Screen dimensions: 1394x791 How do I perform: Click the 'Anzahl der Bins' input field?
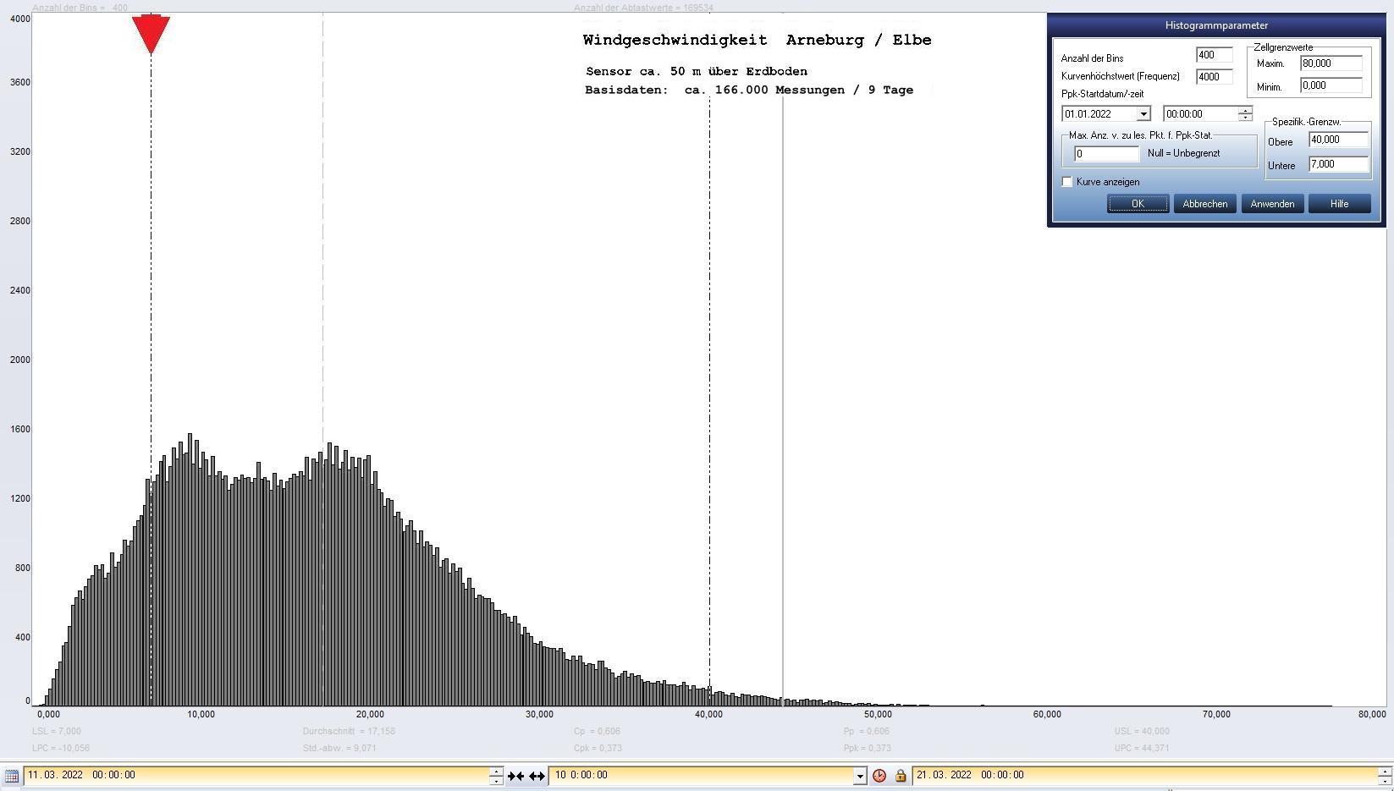click(1214, 55)
